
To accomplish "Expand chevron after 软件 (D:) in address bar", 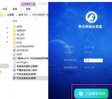I will [x=30, y=15].
